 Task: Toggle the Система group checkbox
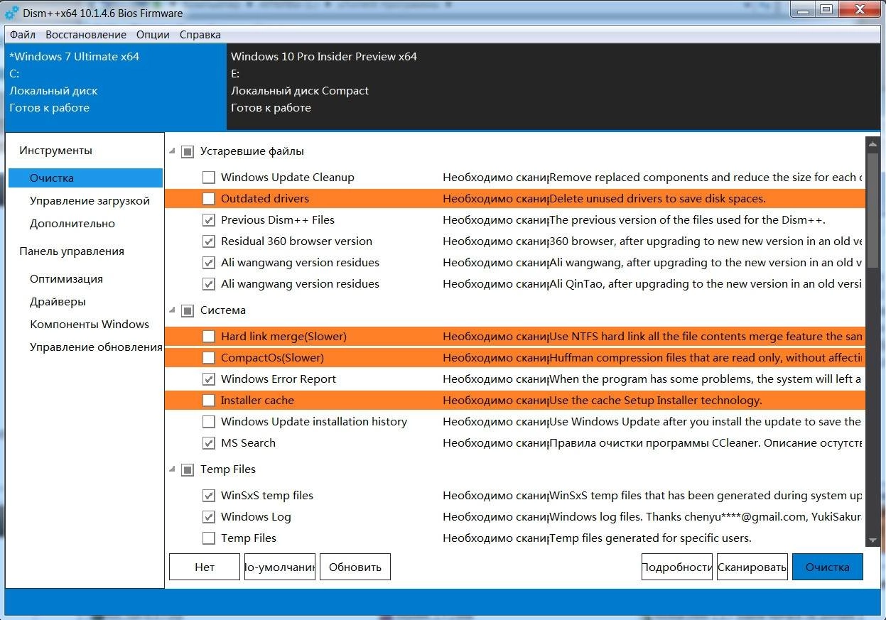click(x=188, y=310)
